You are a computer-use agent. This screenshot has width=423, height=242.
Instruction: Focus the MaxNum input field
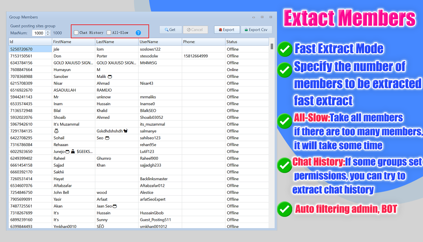(x=39, y=33)
